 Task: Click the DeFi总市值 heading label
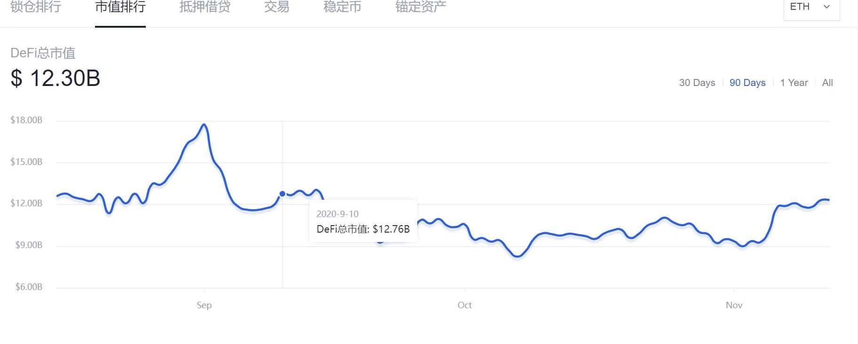coord(43,53)
